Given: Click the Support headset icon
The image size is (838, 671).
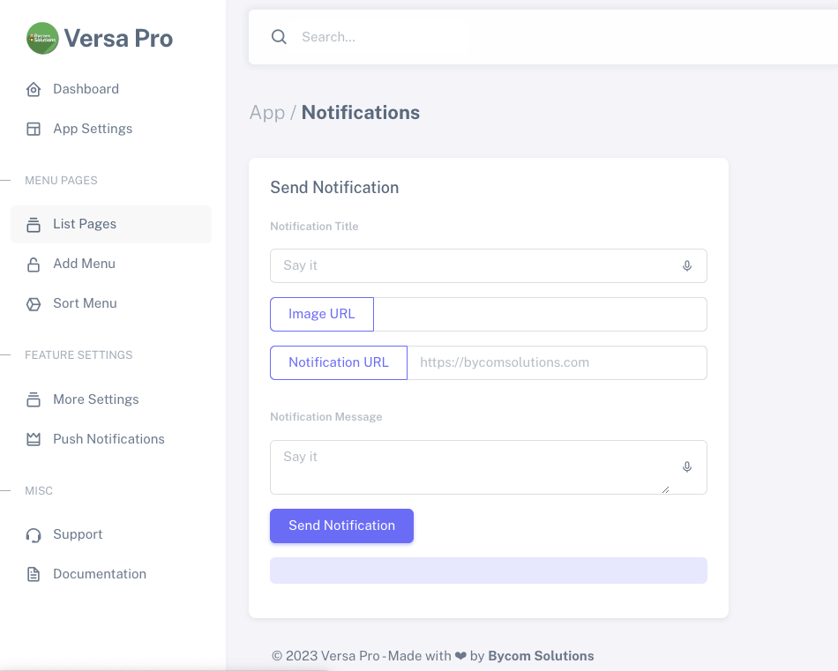Looking at the screenshot, I should (x=34, y=533).
